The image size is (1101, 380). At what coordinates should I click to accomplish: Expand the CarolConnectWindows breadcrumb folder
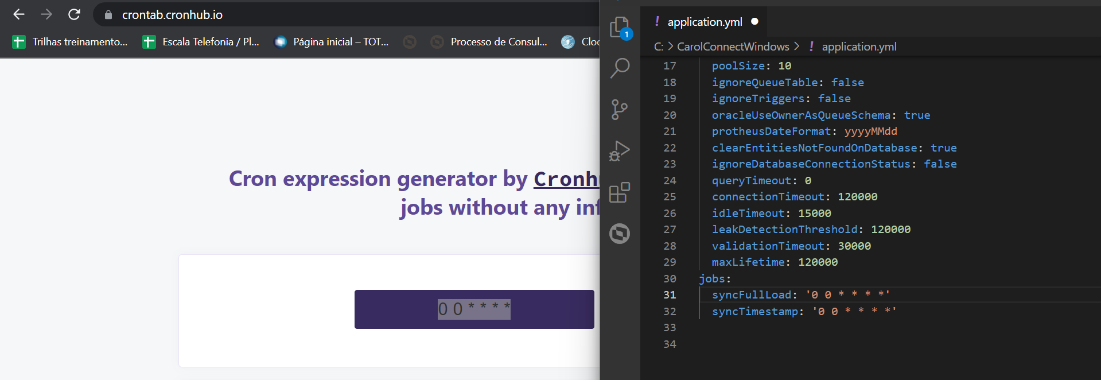coord(733,46)
